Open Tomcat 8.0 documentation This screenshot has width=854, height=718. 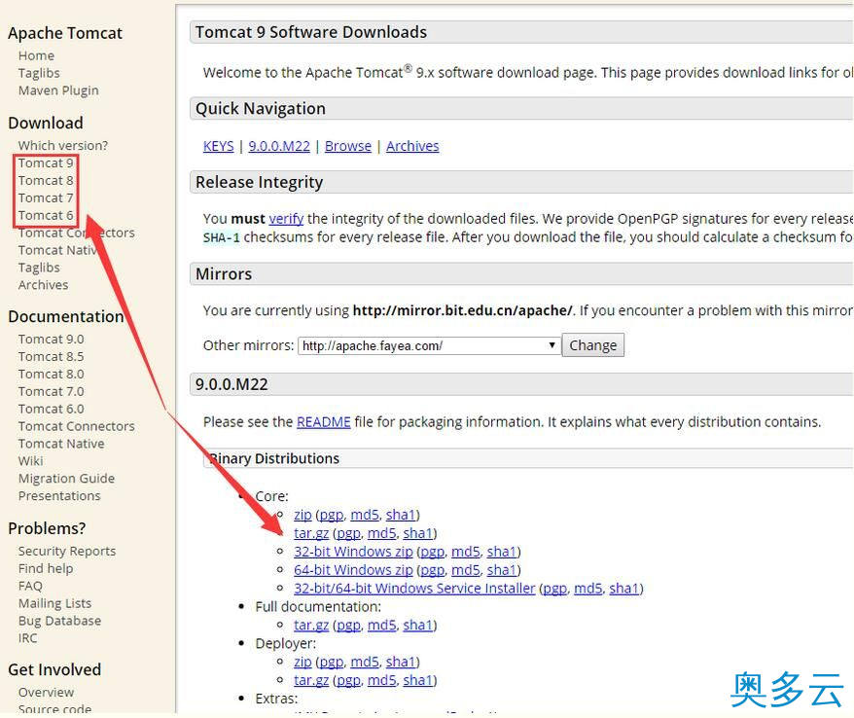tap(51, 374)
